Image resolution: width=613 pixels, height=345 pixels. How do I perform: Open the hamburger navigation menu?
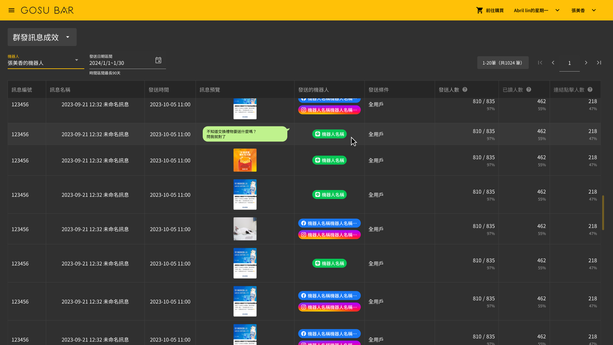point(11,10)
